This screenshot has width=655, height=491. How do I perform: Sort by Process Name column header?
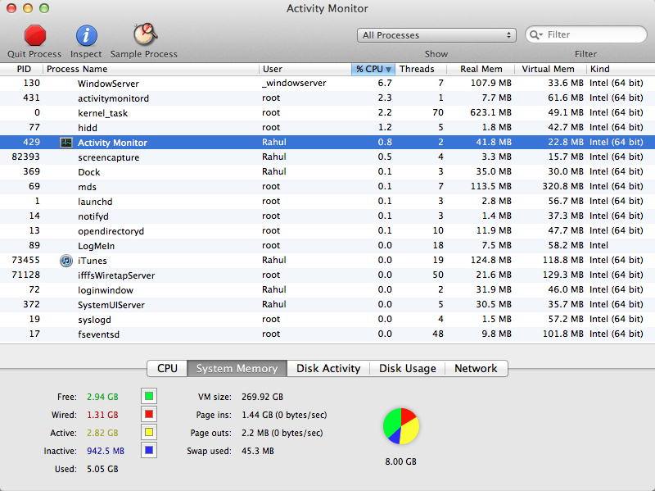(151, 69)
